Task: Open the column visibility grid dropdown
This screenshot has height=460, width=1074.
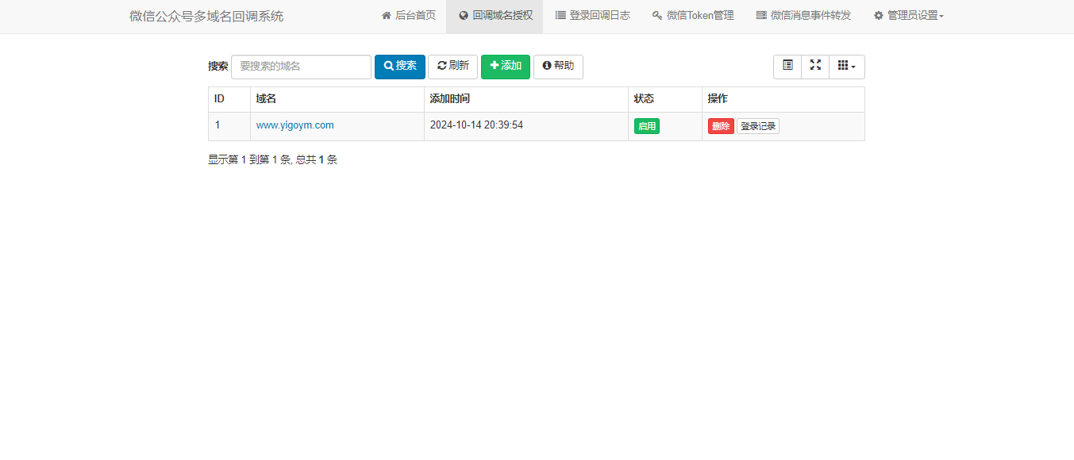Action: [x=846, y=67]
